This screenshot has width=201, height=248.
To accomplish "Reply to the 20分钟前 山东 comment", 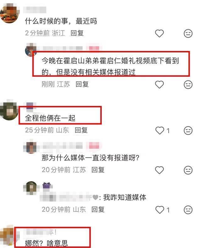I will tap(98, 210).
